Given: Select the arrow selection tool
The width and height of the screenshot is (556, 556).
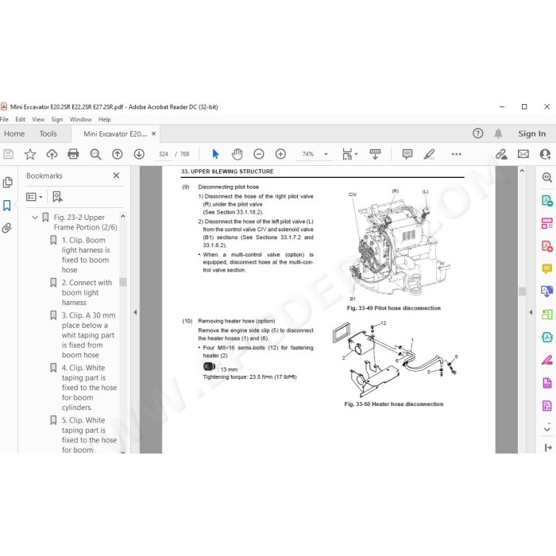Looking at the screenshot, I should (215, 154).
